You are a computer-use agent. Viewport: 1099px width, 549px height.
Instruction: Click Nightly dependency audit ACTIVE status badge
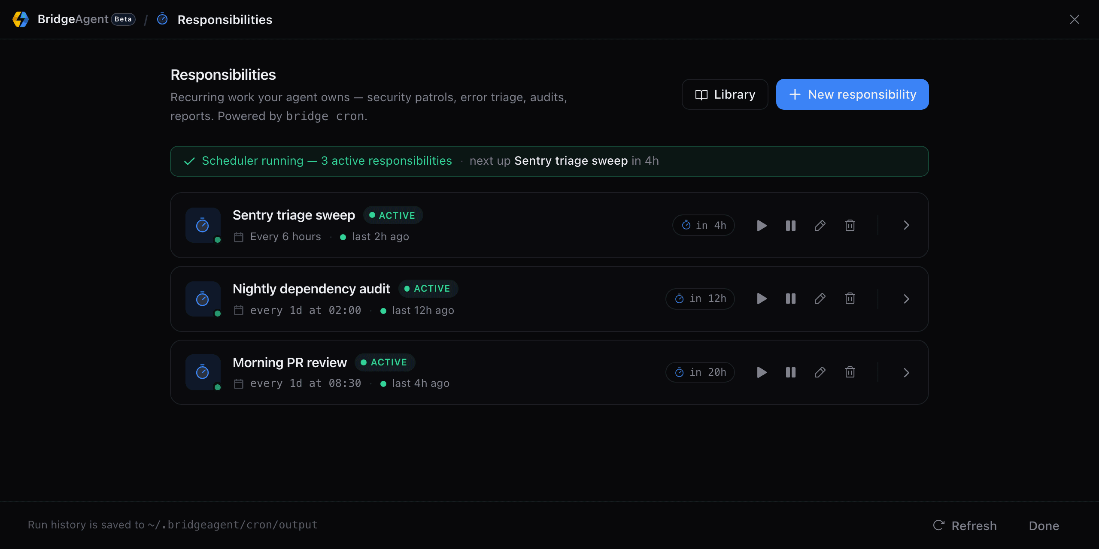pyautogui.click(x=428, y=289)
